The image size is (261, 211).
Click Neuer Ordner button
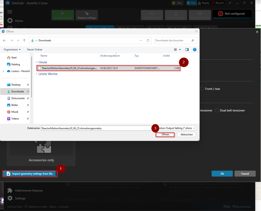[x=35, y=50]
